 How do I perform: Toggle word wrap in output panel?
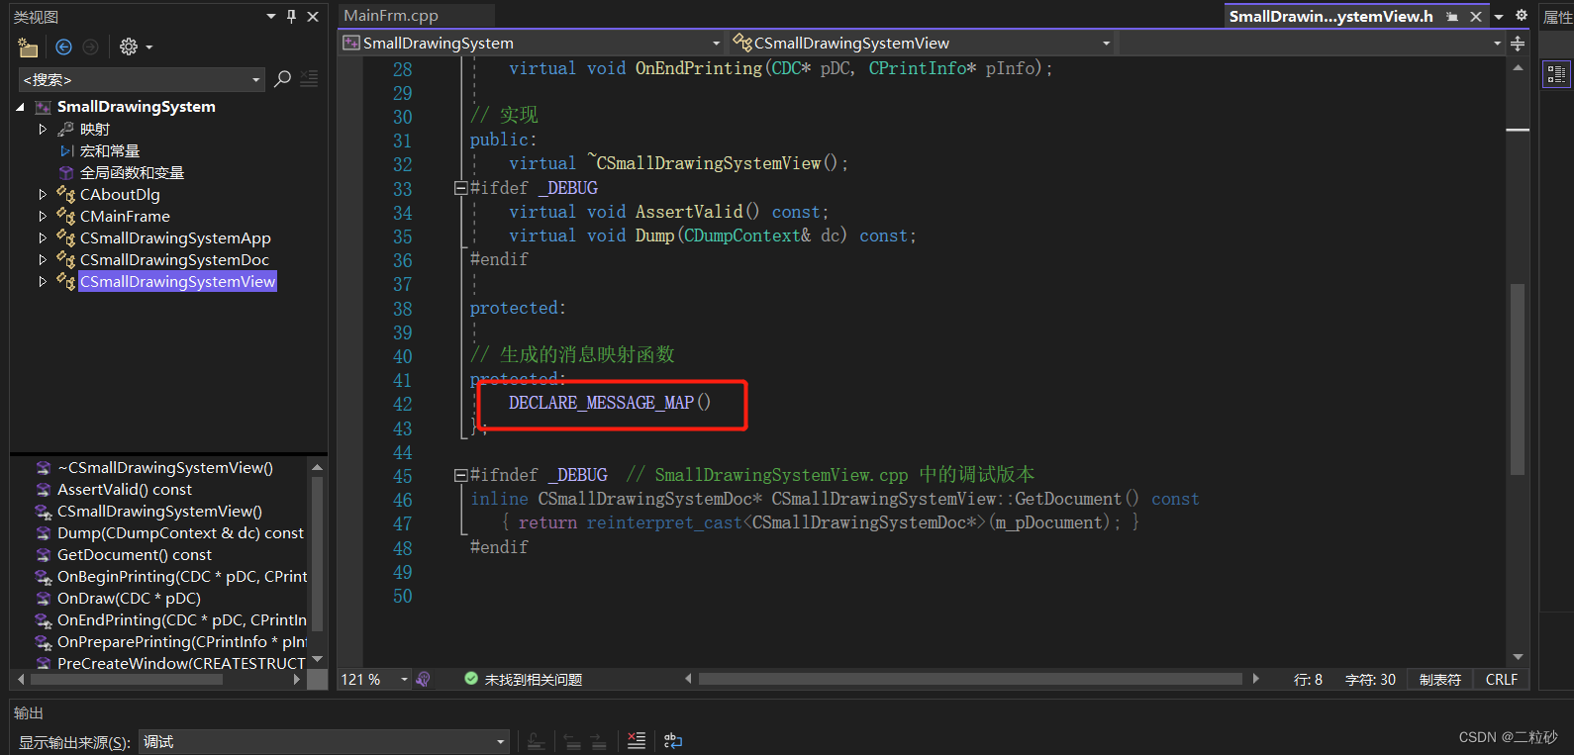click(673, 740)
